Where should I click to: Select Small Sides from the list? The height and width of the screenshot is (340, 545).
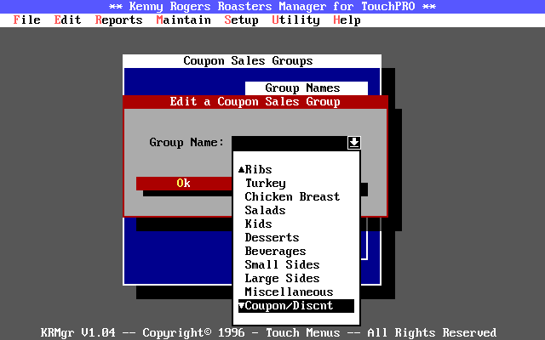(296, 264)
